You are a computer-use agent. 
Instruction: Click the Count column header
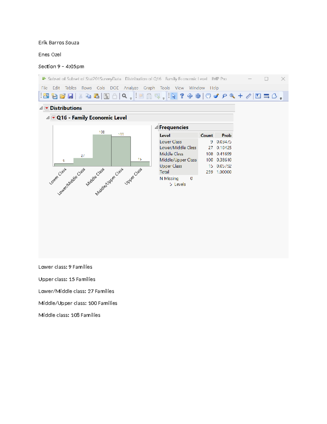pos(207,135)
